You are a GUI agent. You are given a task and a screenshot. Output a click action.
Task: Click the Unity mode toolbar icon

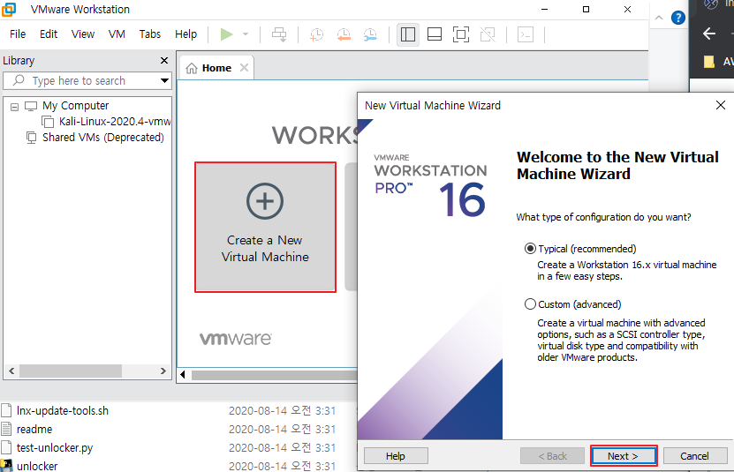point(488,34)
